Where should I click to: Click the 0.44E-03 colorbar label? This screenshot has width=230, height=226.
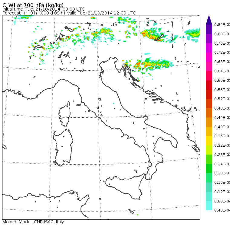[222, 118]
